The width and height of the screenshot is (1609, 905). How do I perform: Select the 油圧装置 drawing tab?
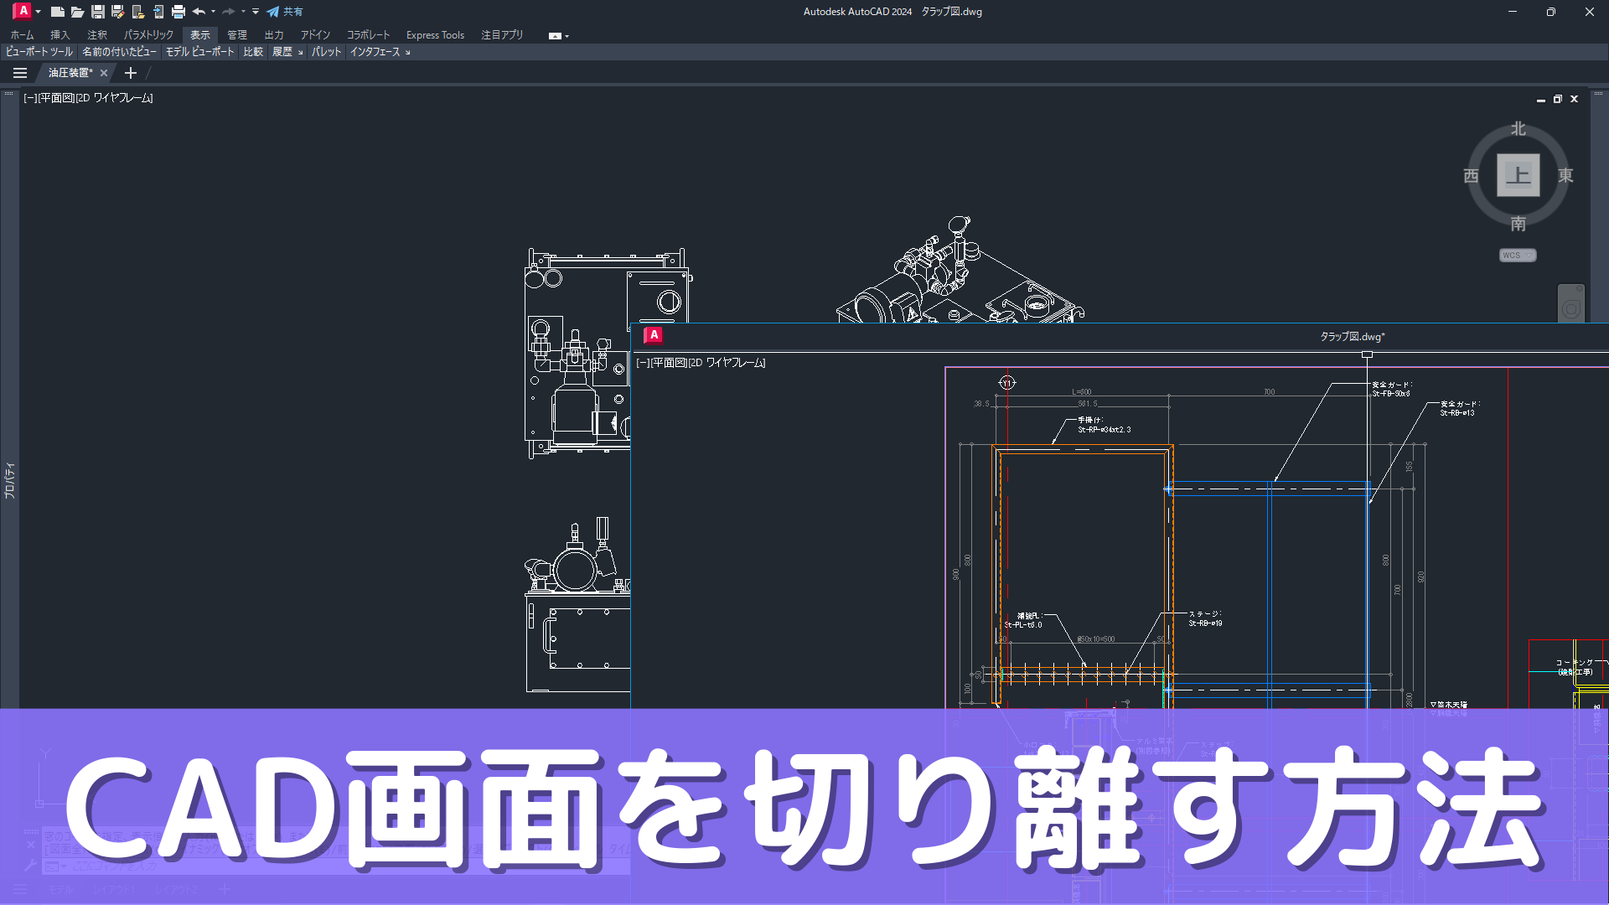[x=71, y=73]
